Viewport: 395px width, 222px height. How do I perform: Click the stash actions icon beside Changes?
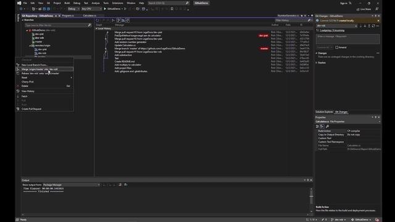click(378, 53)
